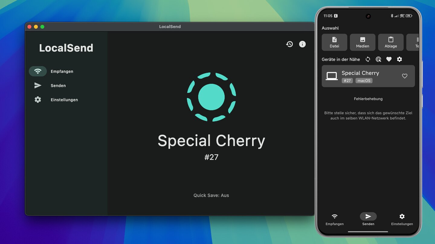Screen dimensions: 435x244
Task: Open the info icon in LocalSend desktop window
Action: (302, 44)
